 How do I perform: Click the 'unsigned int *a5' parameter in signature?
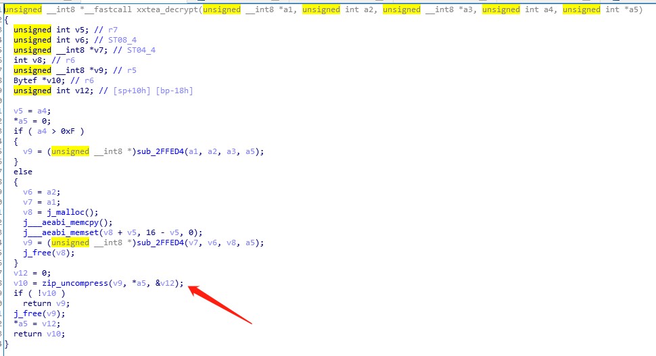click(600, 9)
